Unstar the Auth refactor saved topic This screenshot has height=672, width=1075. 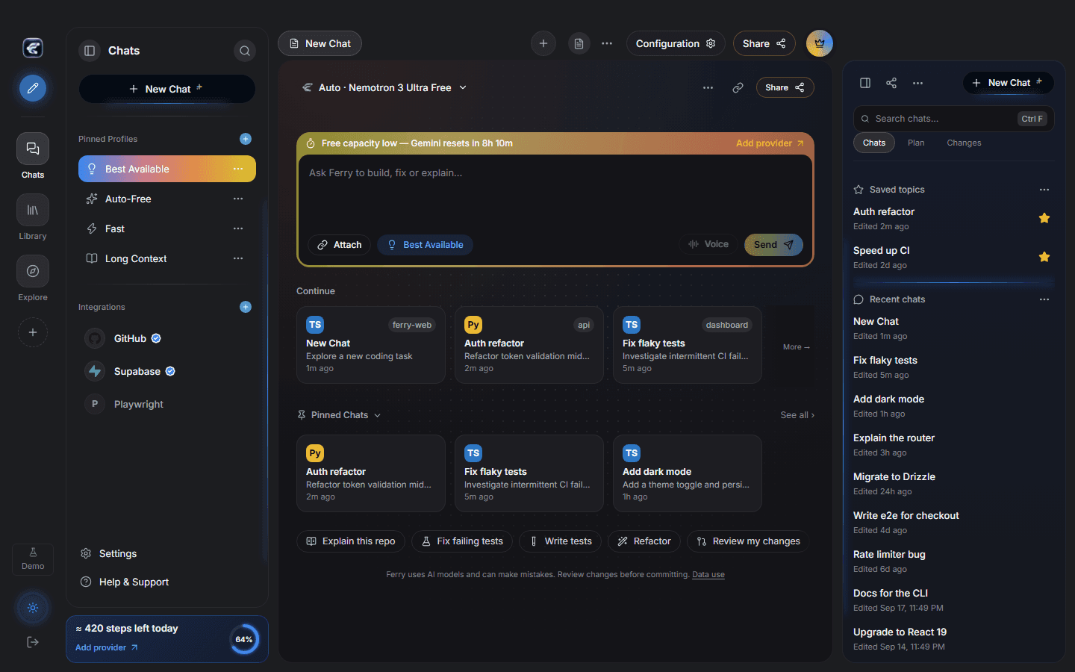click(x=1044, y=218)
